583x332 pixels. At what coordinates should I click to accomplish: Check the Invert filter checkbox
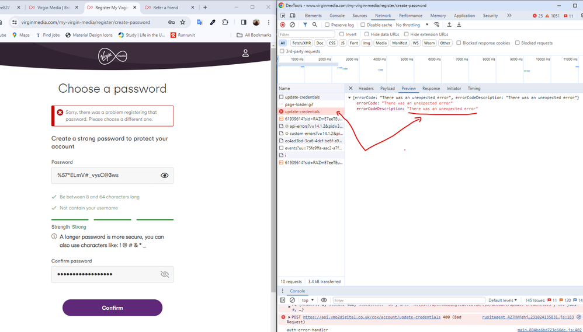[341, 34]
